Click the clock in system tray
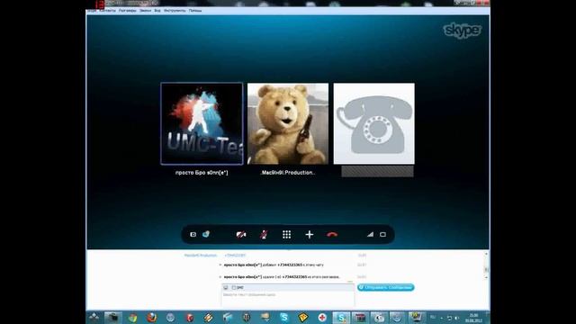576x324 pixels. (473, 318)
